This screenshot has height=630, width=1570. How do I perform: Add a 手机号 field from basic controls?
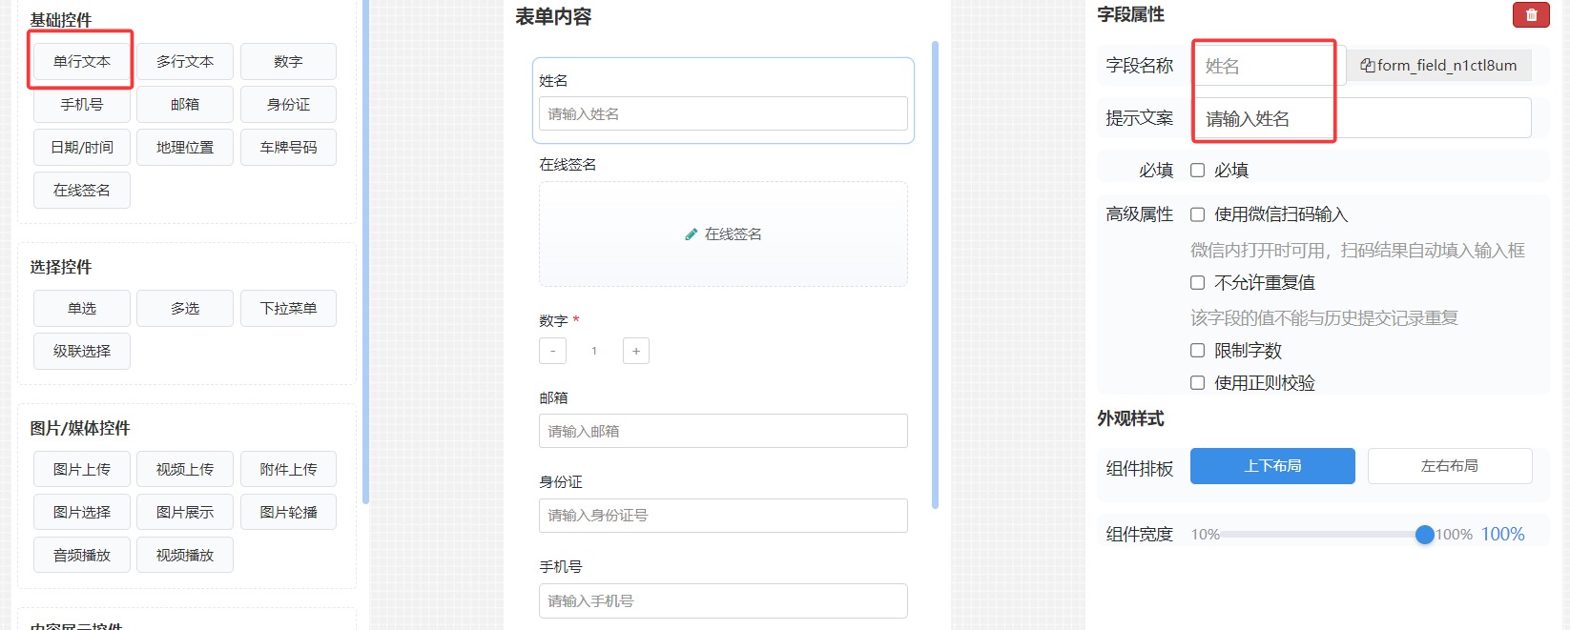(x=81, y=104)
